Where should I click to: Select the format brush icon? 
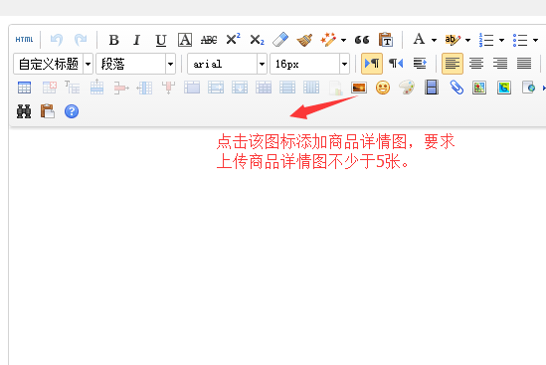(x=304, y=40)
